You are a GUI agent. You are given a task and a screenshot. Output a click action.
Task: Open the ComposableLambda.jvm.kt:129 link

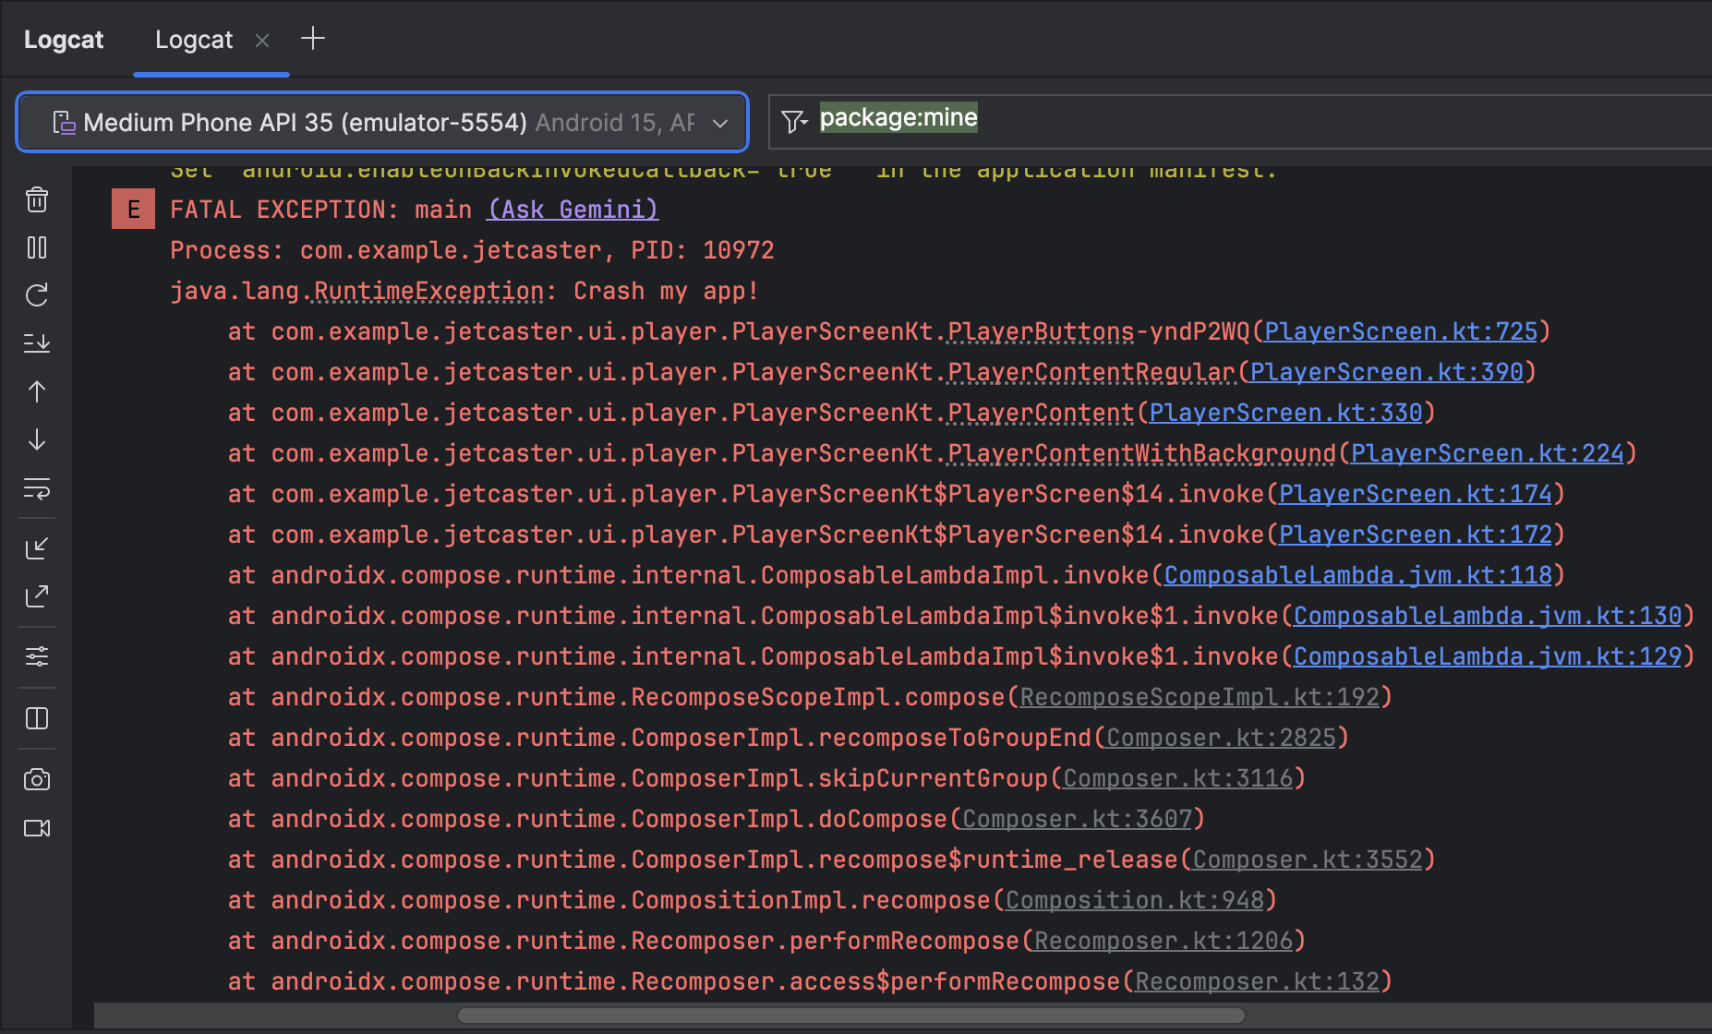[x=1488, y=656]
